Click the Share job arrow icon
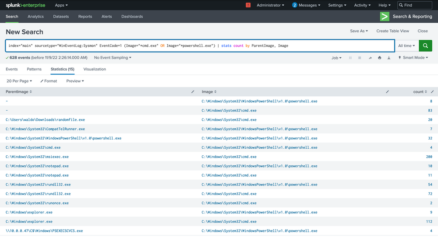The image size is (438, 241). click(x=370, y=58)
